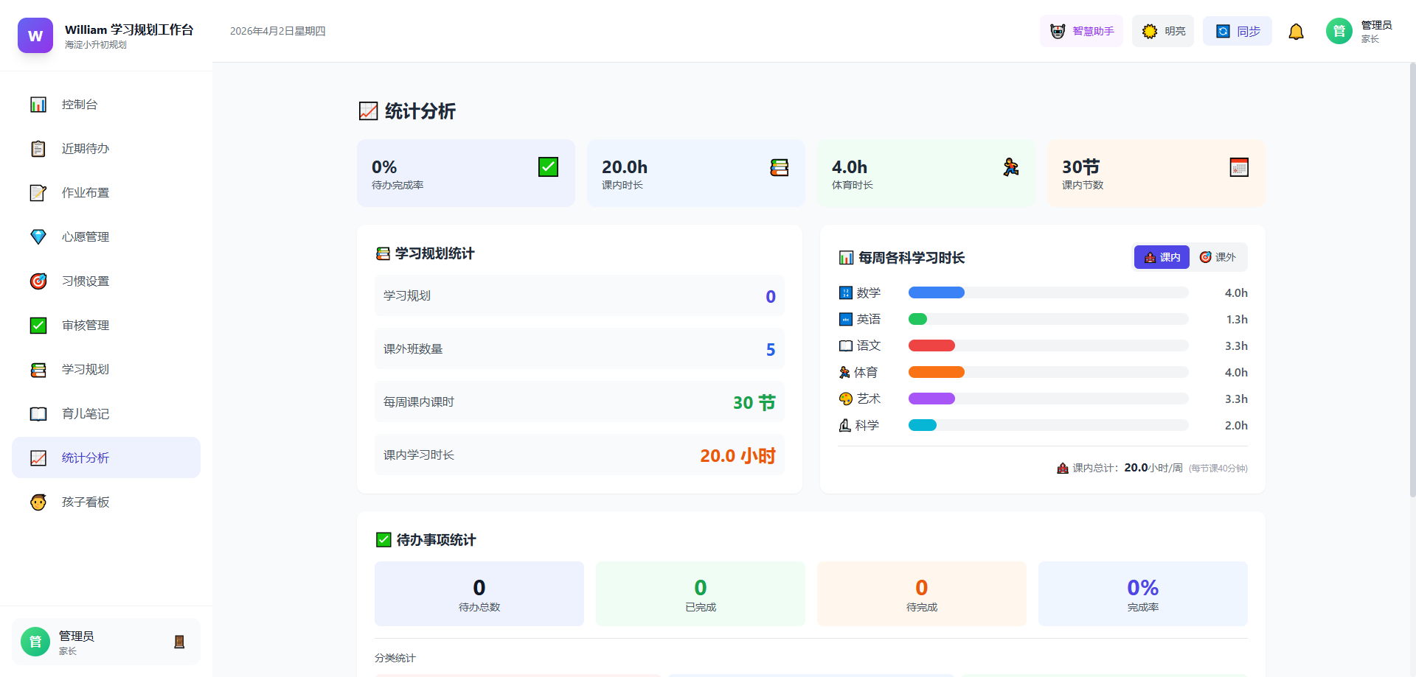The image size is (1416, 677).
Task: Click the 习惯设置 target icon
Action: [38, 281]
